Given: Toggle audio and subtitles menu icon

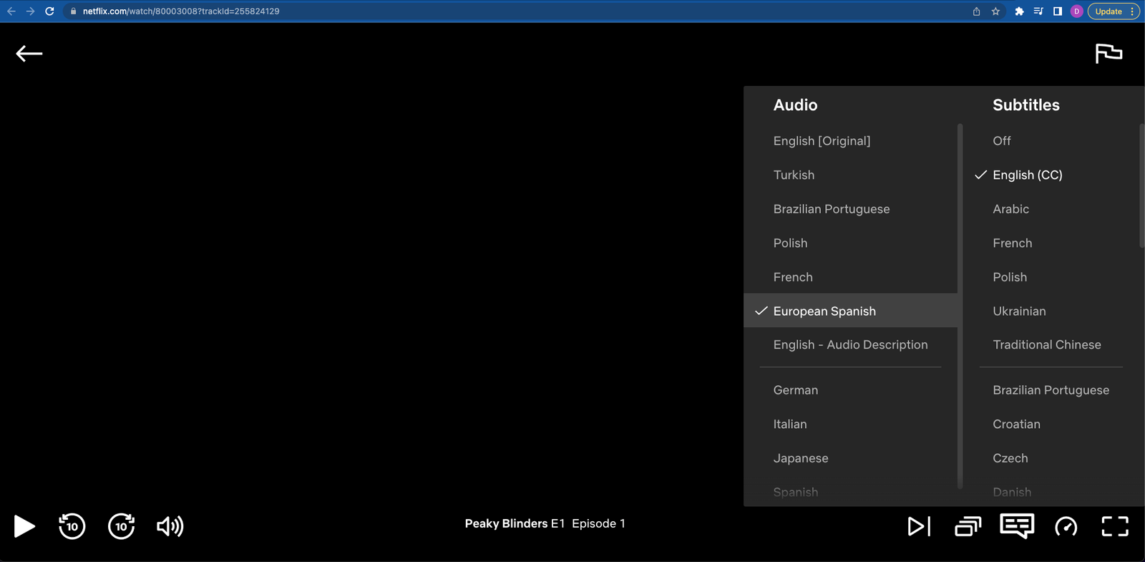Looking at the screenshot, I should coord(1017,526).
